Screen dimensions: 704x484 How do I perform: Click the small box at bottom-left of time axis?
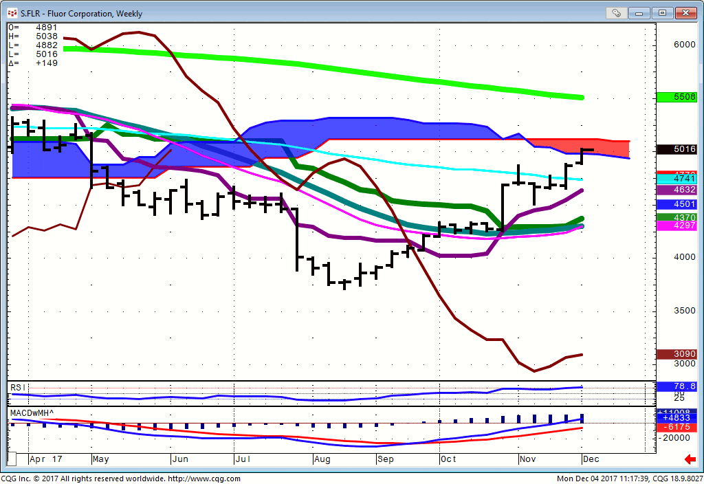12,459
